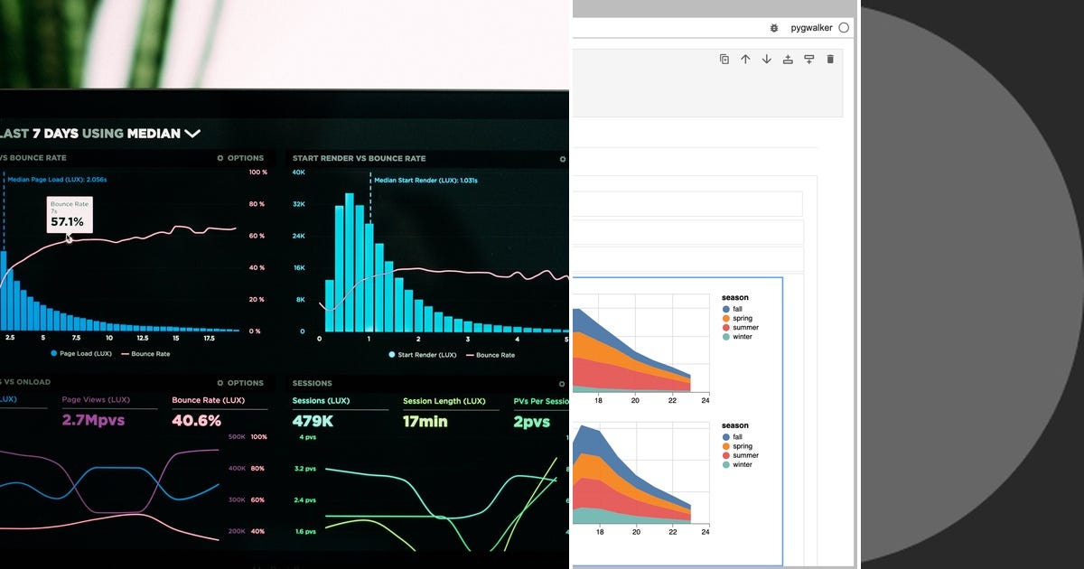Open pygwalker settings via the gear icon

click(774, 28)
